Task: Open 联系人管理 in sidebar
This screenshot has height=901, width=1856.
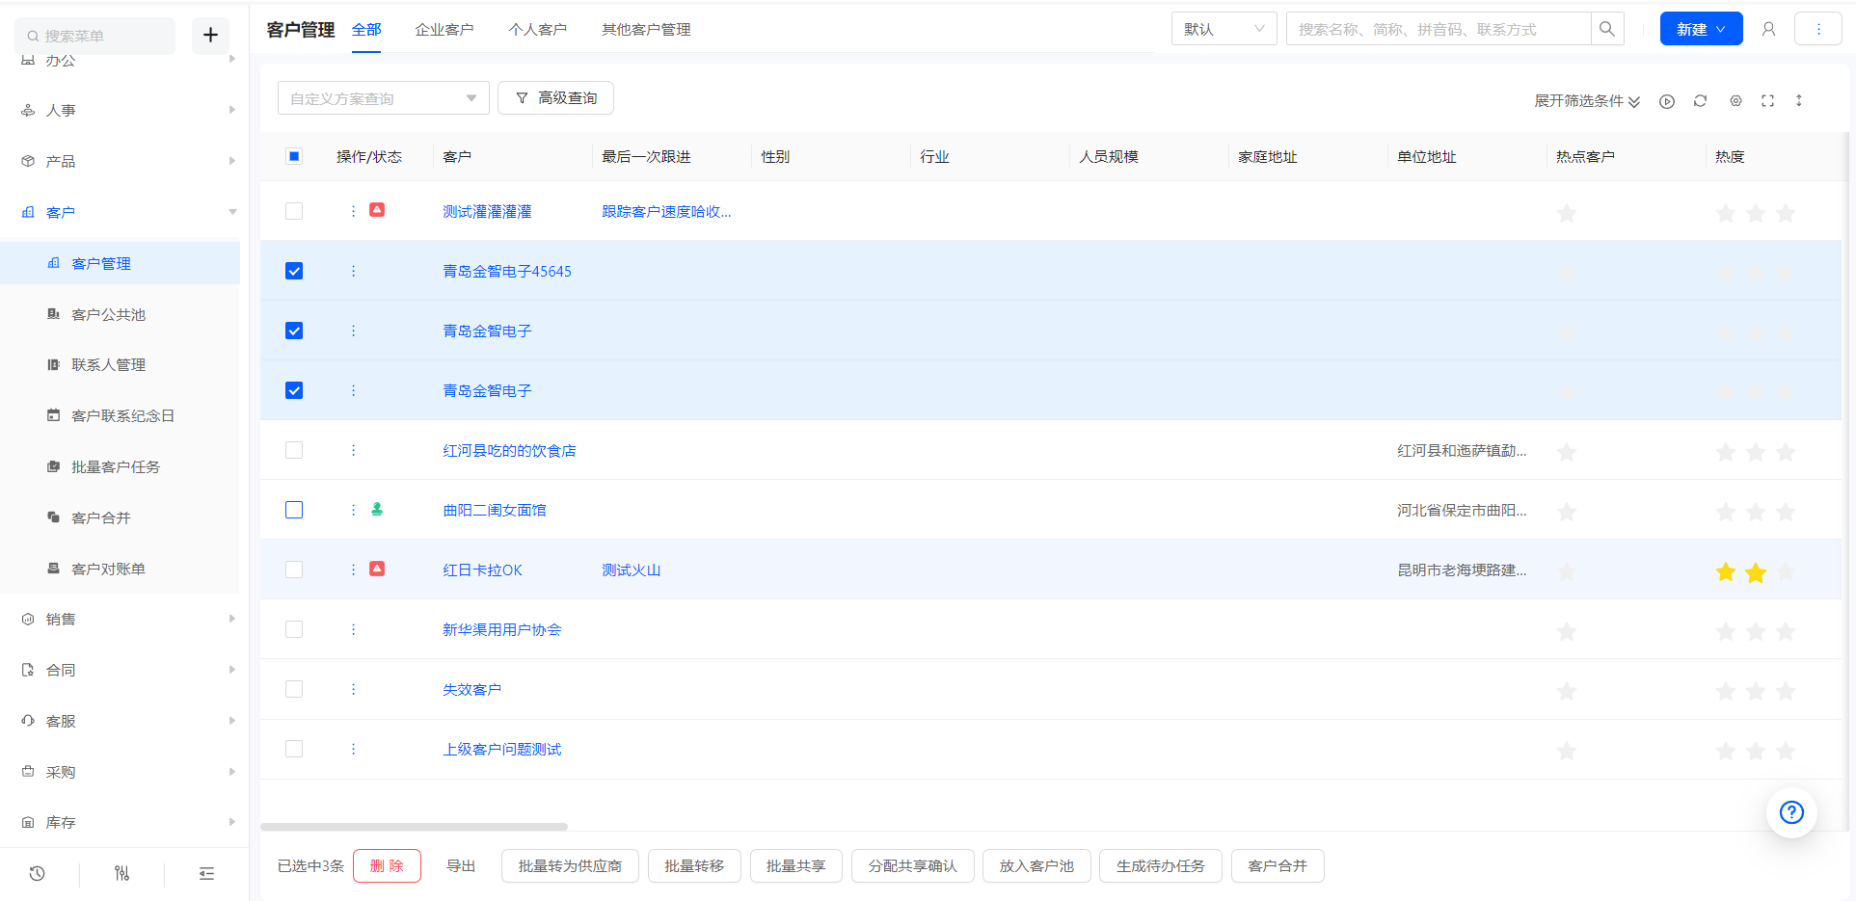Action: pyautogui.click(x=120, y=364)
